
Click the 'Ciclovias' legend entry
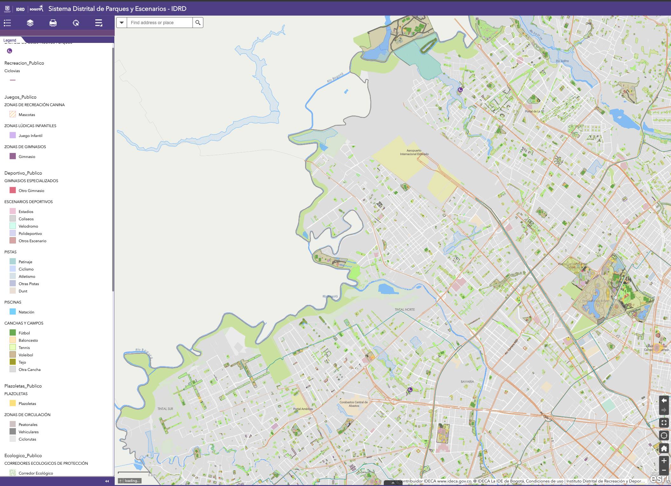coord(12,71)
